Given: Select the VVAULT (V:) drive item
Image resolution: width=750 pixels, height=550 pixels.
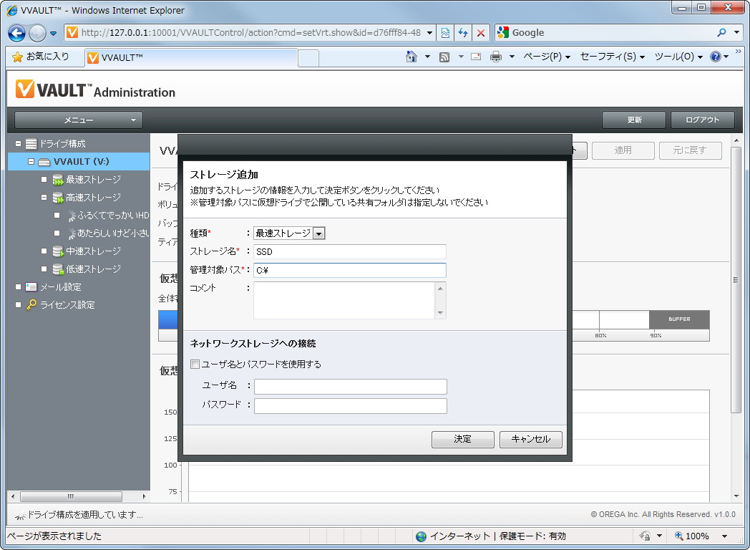Looking at the screenshot, I should [82, 162].
